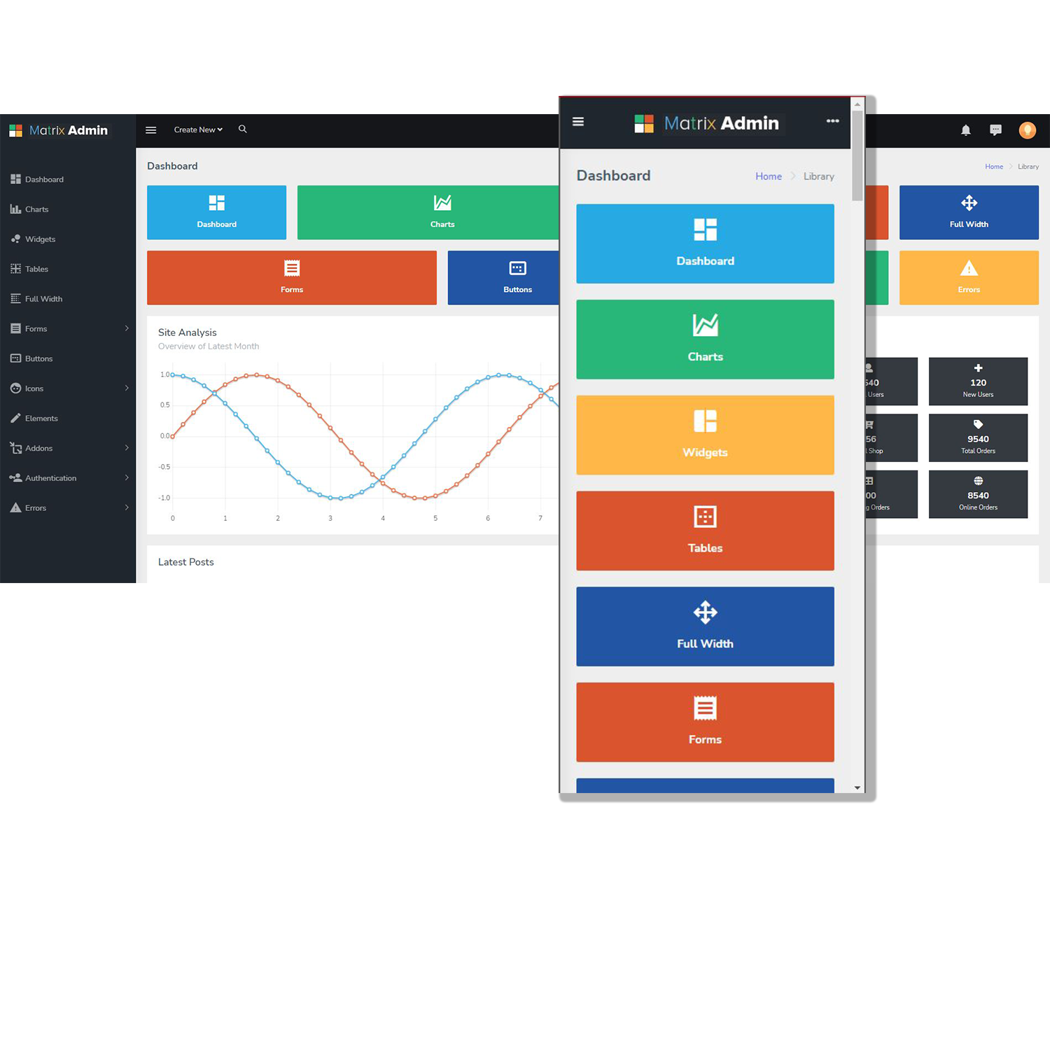Click the Library breadcrumb in desktop view
The width and height of the screenshot is (1050, 1050).
point(1028,167)
